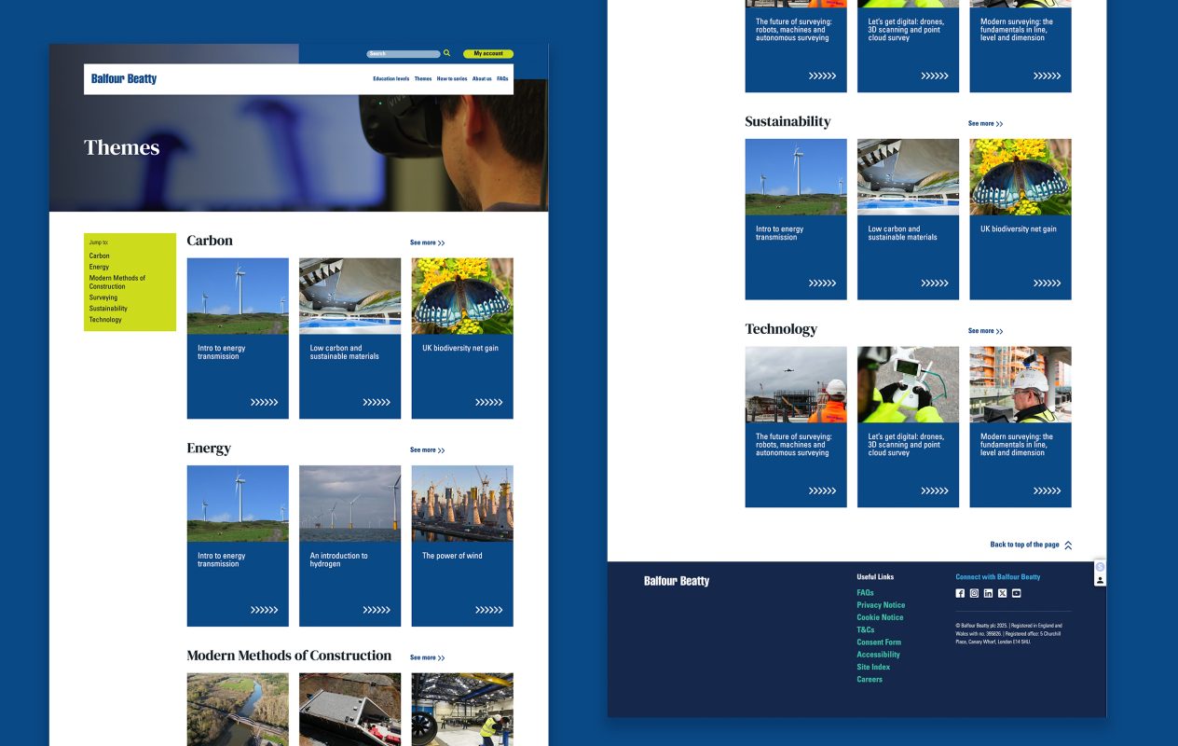Click the Balfour Beatty logo in header
The width and height of the screenshot is (1178, 746).
coord(124,79)
